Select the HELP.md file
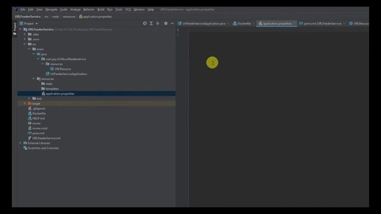The height and width of the screenshot is (214, 381). [x=36, y=118]
